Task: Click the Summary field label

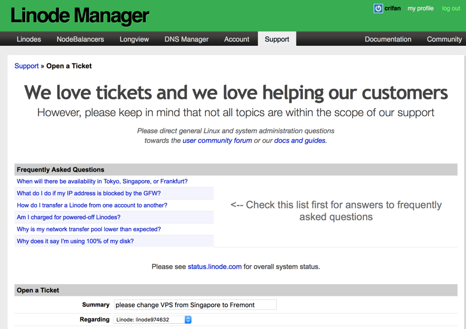Action: (x=96, y=305)
